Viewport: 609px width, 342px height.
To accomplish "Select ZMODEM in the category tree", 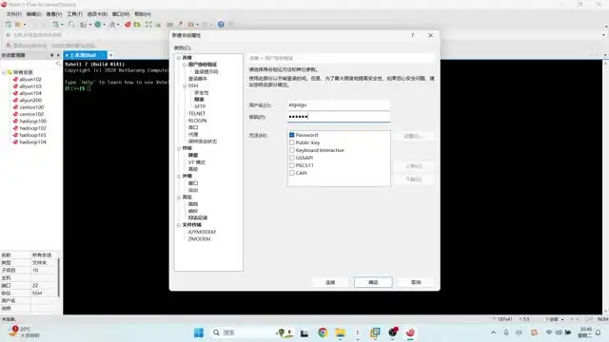I will pyautogui.click(x=199, y=238).
